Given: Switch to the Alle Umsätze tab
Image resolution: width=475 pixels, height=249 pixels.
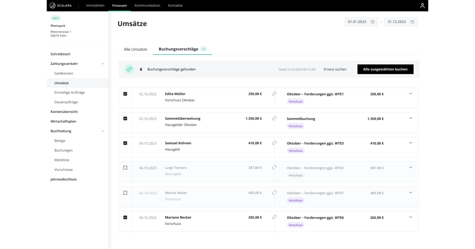Looking at the screenshot, I should [x=135, y=49].
